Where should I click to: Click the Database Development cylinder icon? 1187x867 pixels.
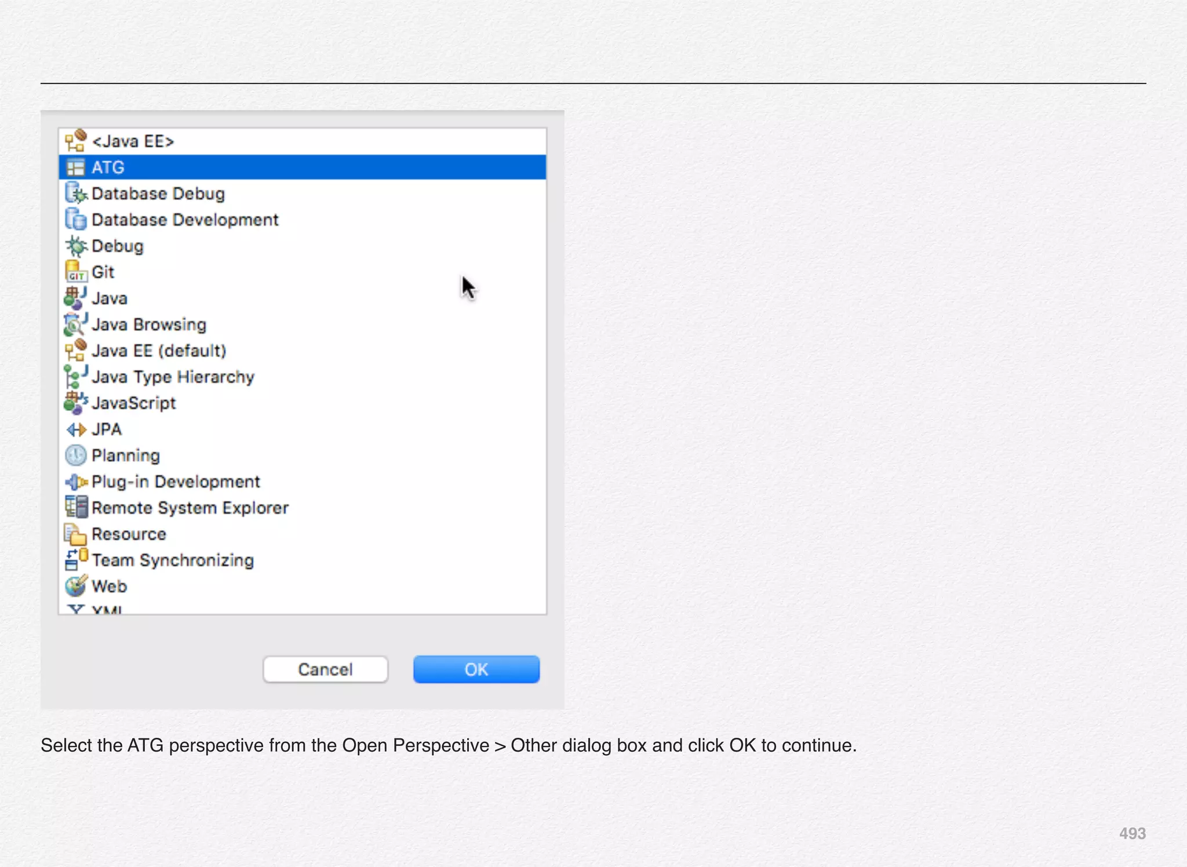click(x=76, y=220)
